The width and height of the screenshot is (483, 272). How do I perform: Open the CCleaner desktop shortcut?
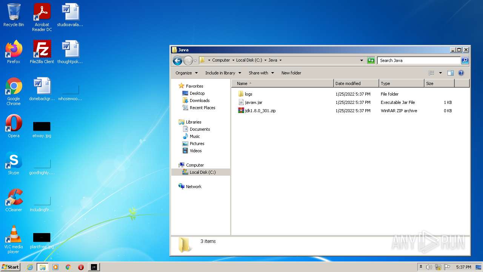(14, 200)
